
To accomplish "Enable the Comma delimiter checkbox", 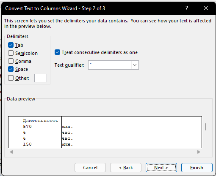I will (x=11, y=61).
